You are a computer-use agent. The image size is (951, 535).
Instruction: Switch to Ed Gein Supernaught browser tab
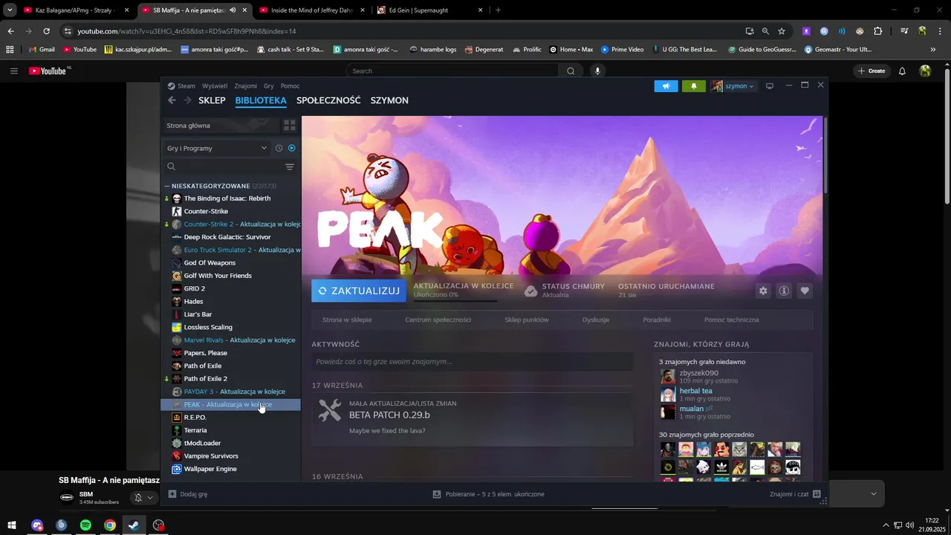click(430, 10)
